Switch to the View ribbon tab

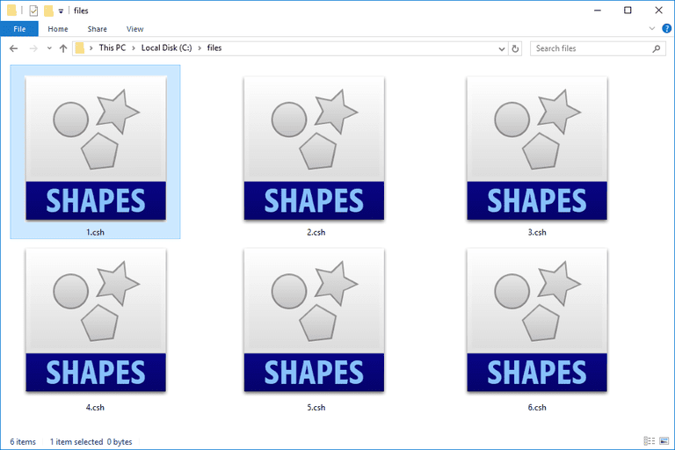click(134, 29)
